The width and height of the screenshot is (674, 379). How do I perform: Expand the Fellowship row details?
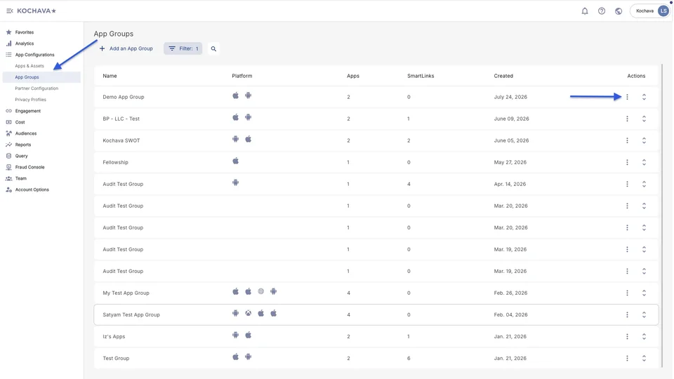(644, 162)
